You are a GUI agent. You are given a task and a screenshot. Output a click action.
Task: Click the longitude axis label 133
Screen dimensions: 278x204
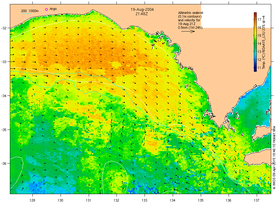(145, 200)
